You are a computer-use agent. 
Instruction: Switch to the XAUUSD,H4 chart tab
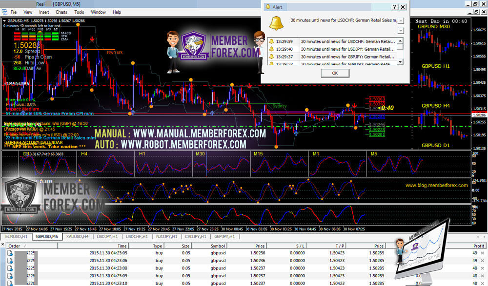tap(78, 237)
